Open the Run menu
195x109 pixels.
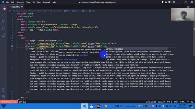(x=39, y=2)
